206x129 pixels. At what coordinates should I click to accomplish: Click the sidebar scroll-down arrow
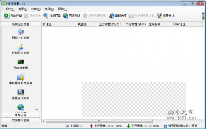pyautogui.click(x=37, y=110)
